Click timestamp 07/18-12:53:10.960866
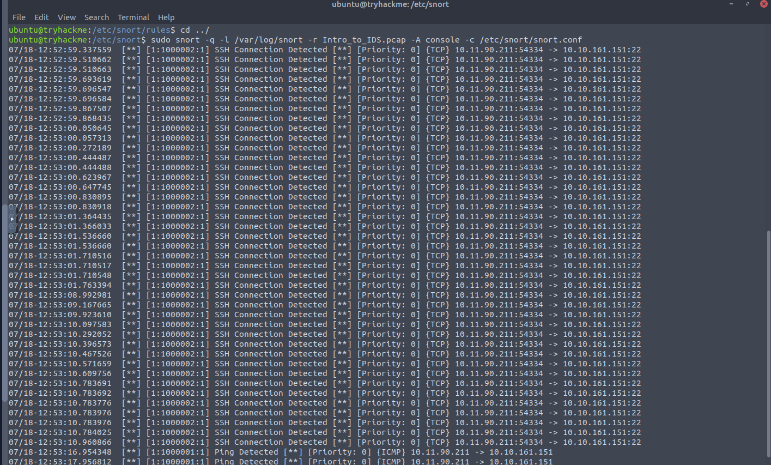 click(60, 442)
